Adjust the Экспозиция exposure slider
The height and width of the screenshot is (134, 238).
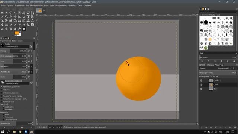tap(16, 124)
